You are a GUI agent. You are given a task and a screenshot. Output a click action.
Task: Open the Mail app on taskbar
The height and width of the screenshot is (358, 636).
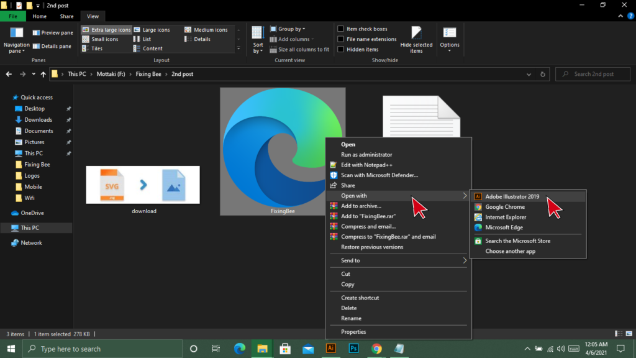[308, 349]
